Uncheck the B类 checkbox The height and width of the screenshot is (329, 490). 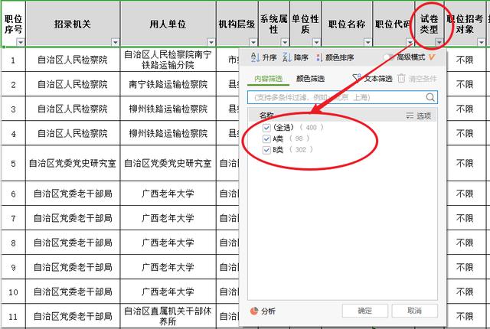coord(266,150)
